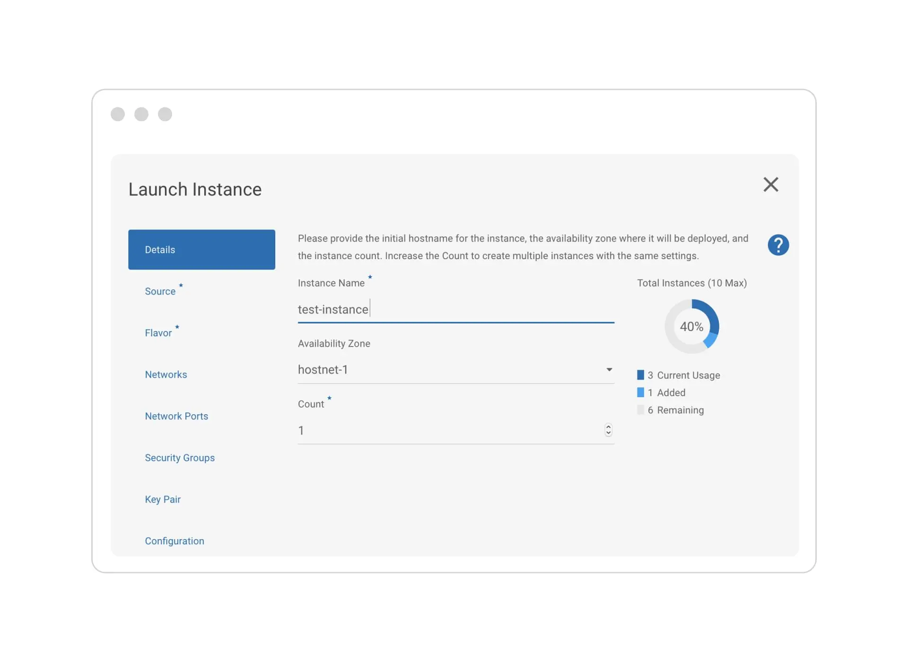Click the rightmost gray window control dot
This screenshot has height=662, width=908.
(x=165, y=114)
